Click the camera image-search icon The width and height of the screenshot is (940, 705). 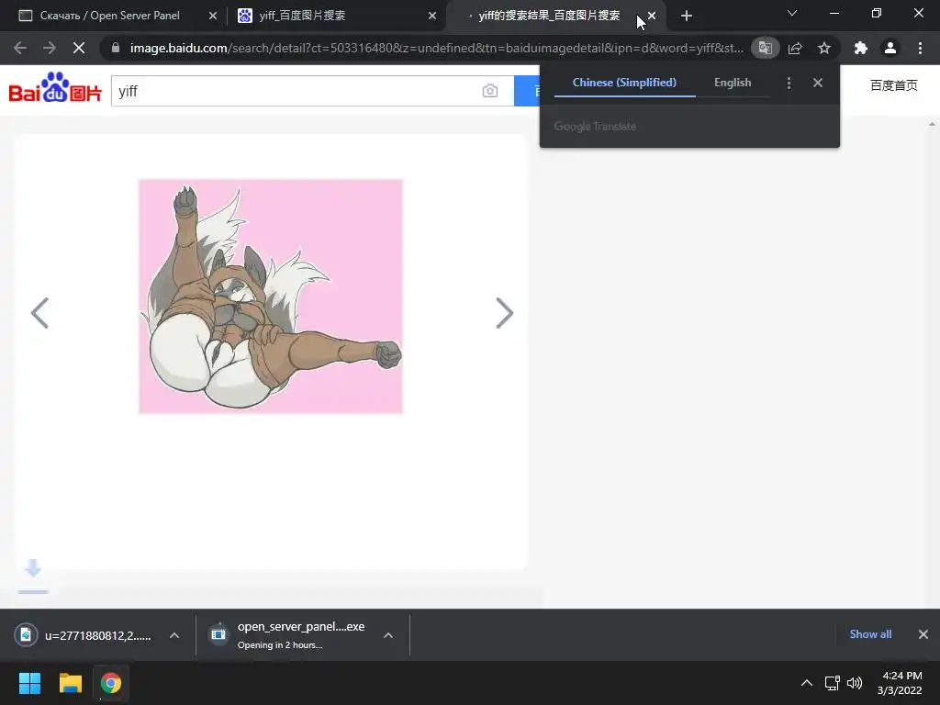pyautogui.click(x=490, y=91)
